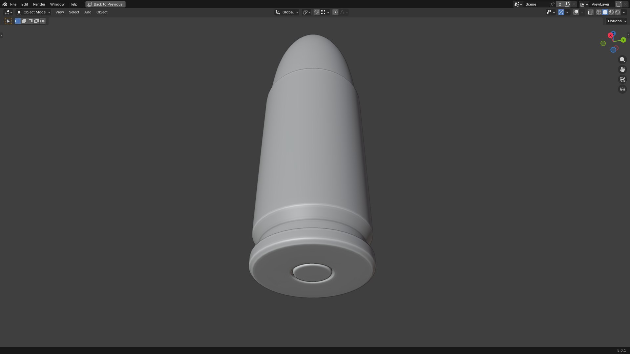Viewport: 630px width, 354px height.
Task: Click the zoom viewport magnifier icon
Action: (622, 60)
